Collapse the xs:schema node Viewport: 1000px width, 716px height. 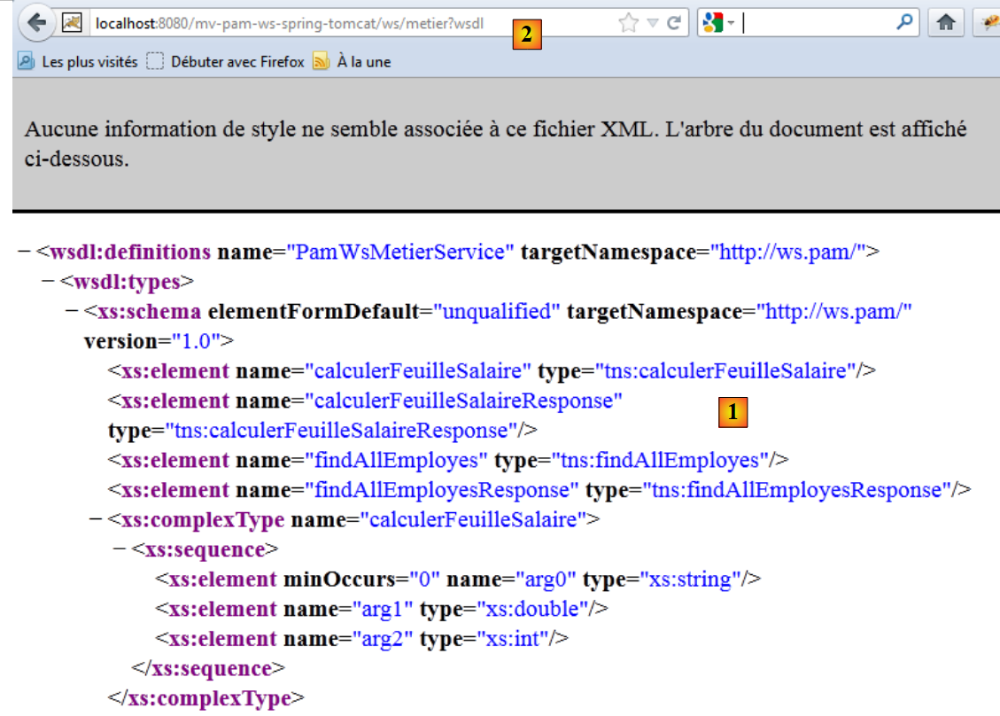[73, 312]
